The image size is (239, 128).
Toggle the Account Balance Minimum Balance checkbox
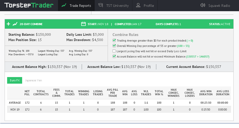point(114,56)
